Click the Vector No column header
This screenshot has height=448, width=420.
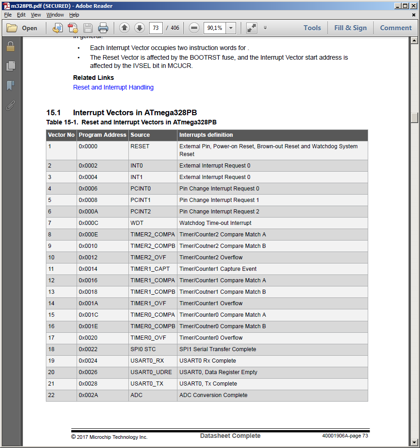pyautogui.click(x=61, y=135)
